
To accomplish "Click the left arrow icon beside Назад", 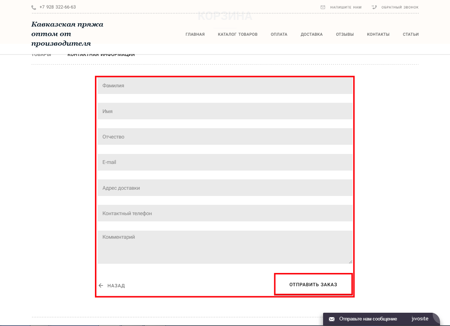I will pos(101,285).
